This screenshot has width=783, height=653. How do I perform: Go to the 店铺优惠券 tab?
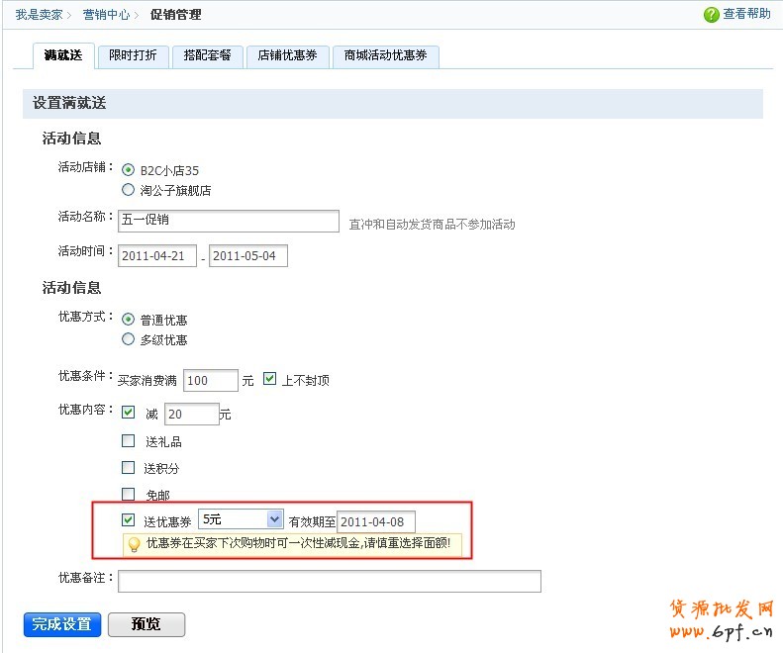[287, 56]
